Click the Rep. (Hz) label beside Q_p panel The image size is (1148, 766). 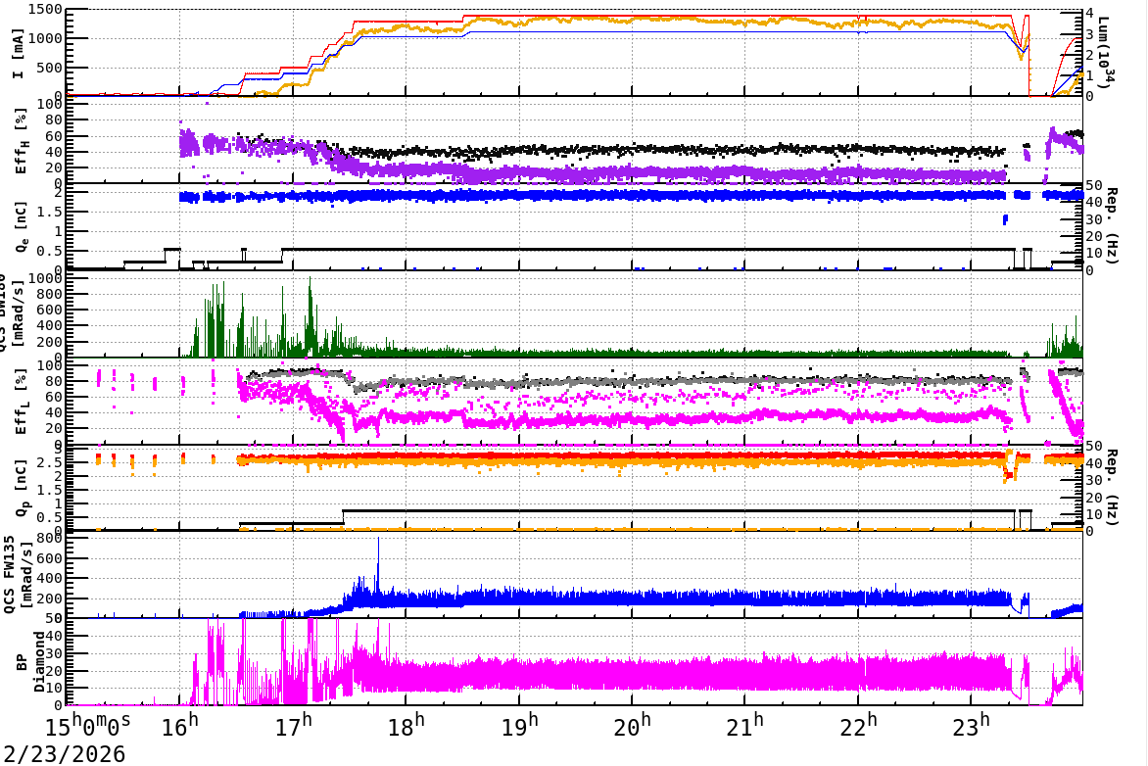1111,488
